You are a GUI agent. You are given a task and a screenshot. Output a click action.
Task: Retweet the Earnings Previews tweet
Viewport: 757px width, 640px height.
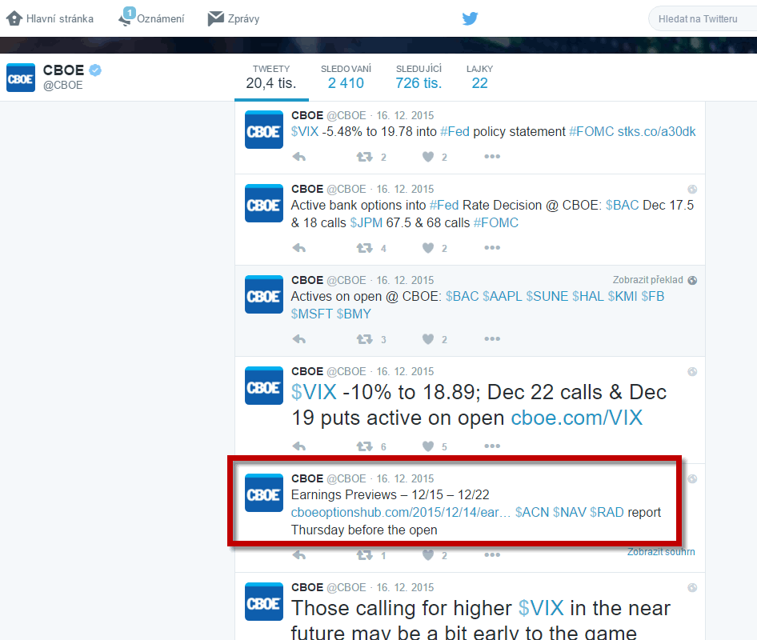(365, 555)
